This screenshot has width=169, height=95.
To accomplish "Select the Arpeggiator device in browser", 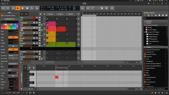I will [150, 61].
